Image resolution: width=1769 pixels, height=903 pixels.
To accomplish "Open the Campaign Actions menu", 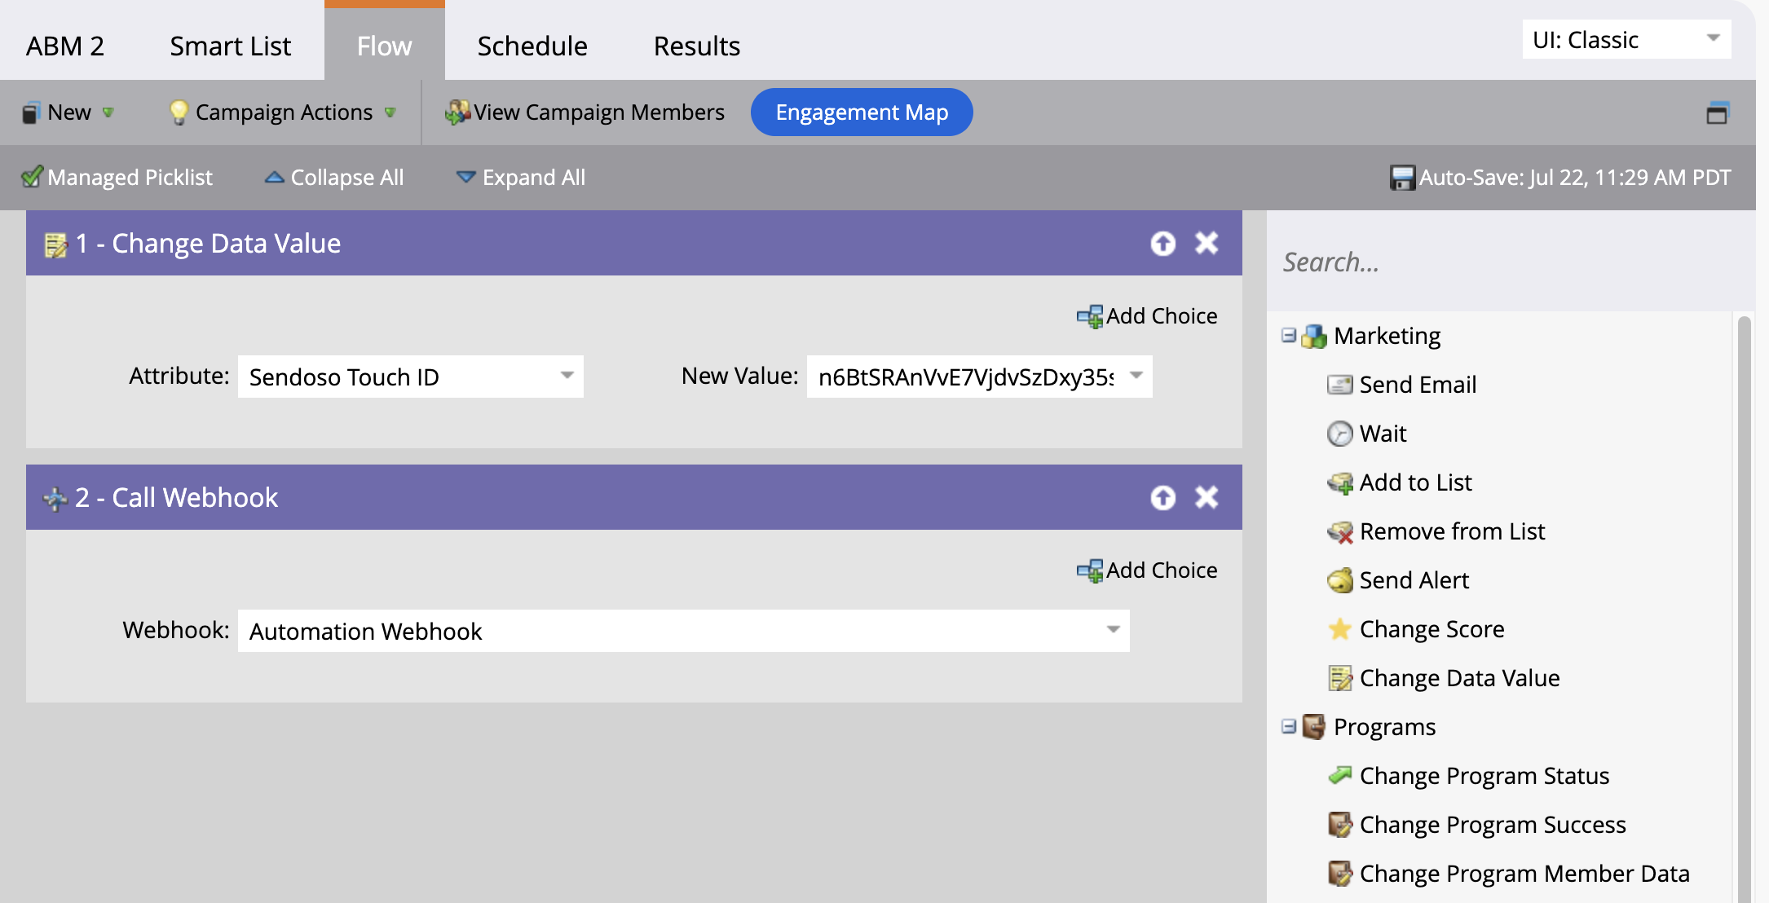I will [x=283, y=112].
